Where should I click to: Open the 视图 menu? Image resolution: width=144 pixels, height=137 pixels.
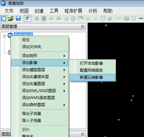24,11
